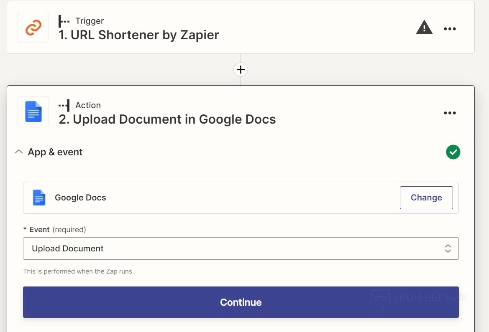Click the Action step-type icon
This screenshot has width=489, height=332.
point(64,105)
